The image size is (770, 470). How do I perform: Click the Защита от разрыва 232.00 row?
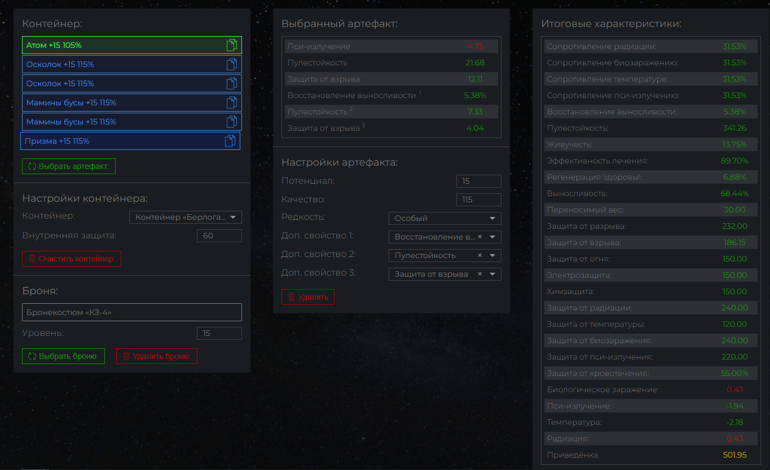651,227
